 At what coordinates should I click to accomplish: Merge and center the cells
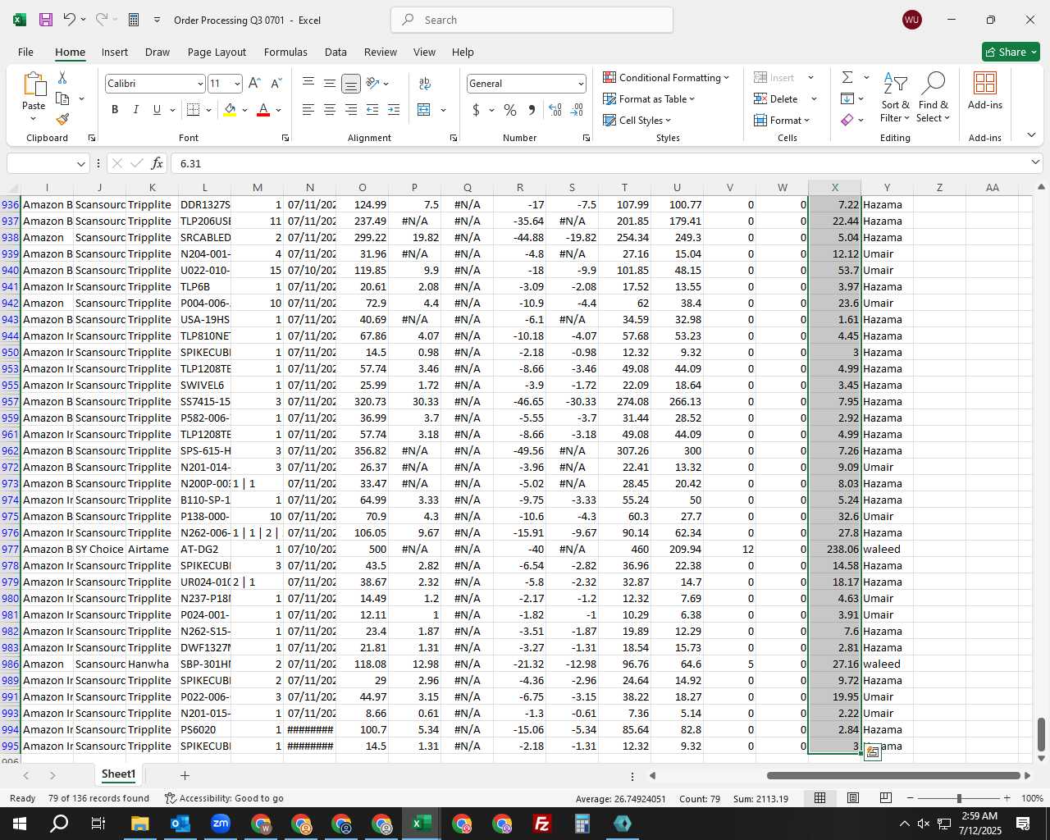[x=424, y=110]
